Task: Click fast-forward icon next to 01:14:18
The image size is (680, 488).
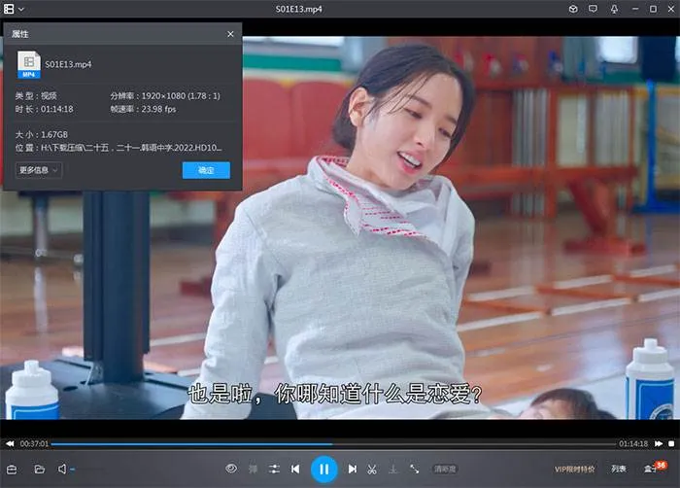Action: (659, 443)
